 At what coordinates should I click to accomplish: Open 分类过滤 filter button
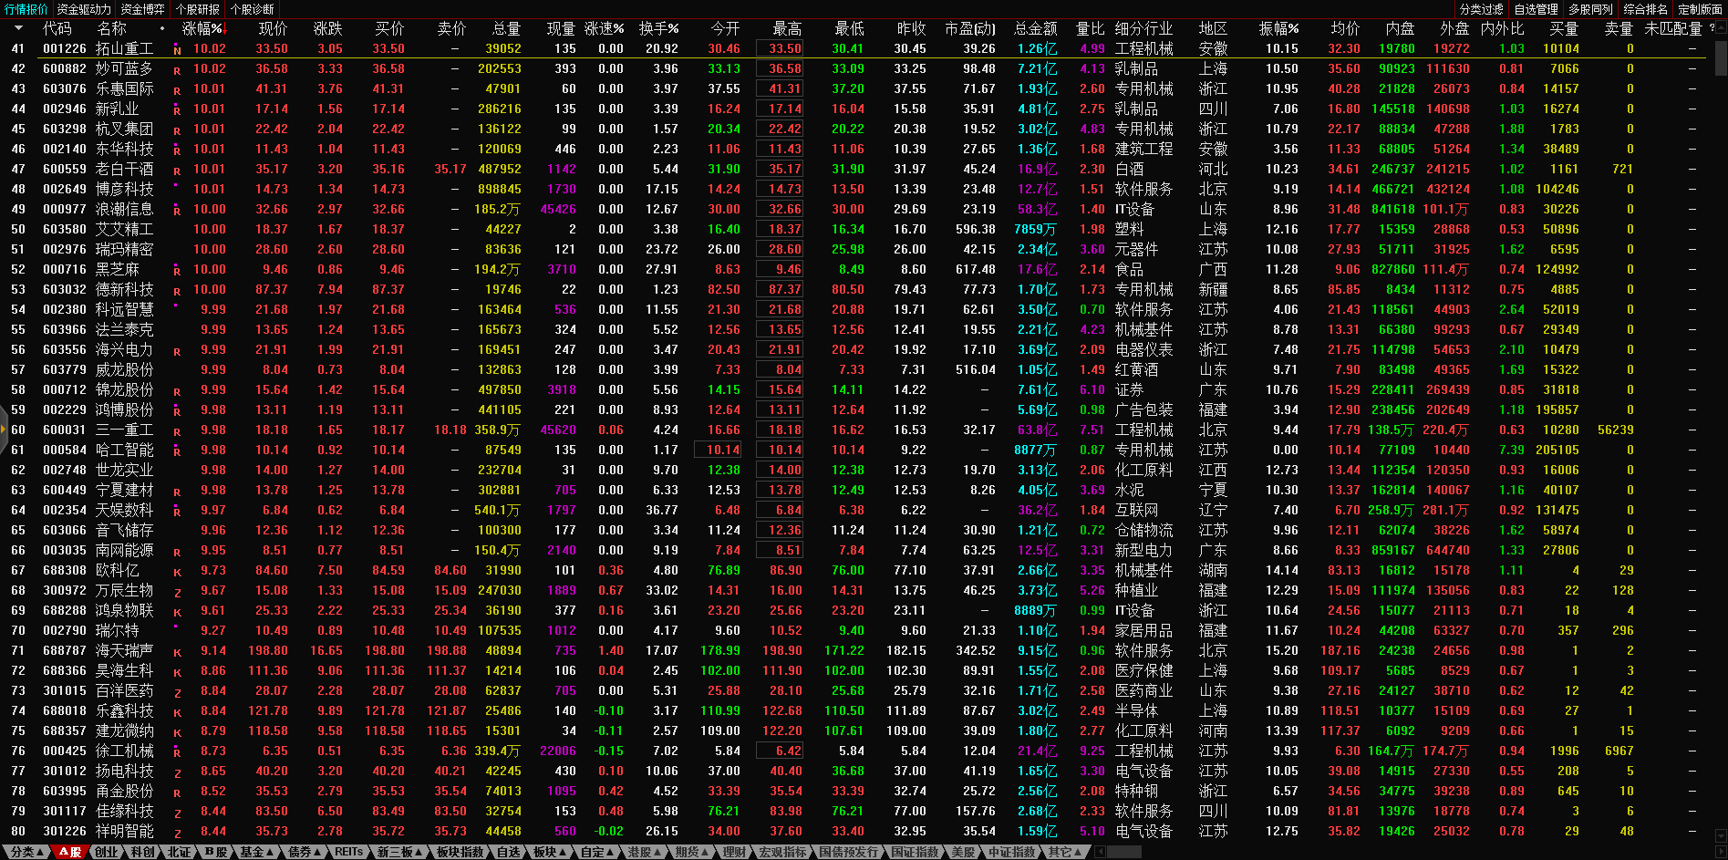pyautogui.click(x=1481, y=9)
